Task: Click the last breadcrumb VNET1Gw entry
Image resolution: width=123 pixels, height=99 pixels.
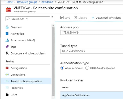Action: coord(80,2)
